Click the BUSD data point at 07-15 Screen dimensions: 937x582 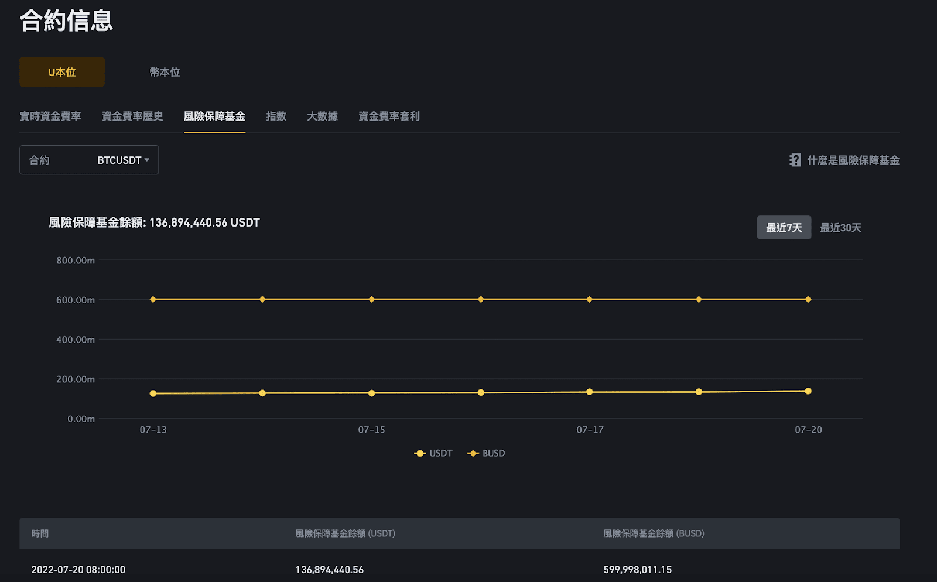371,299
